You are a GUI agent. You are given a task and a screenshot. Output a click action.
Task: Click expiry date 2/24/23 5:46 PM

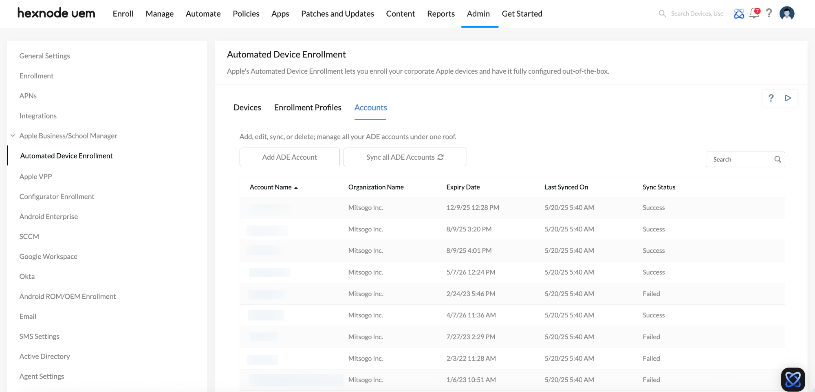pos(471,294)
